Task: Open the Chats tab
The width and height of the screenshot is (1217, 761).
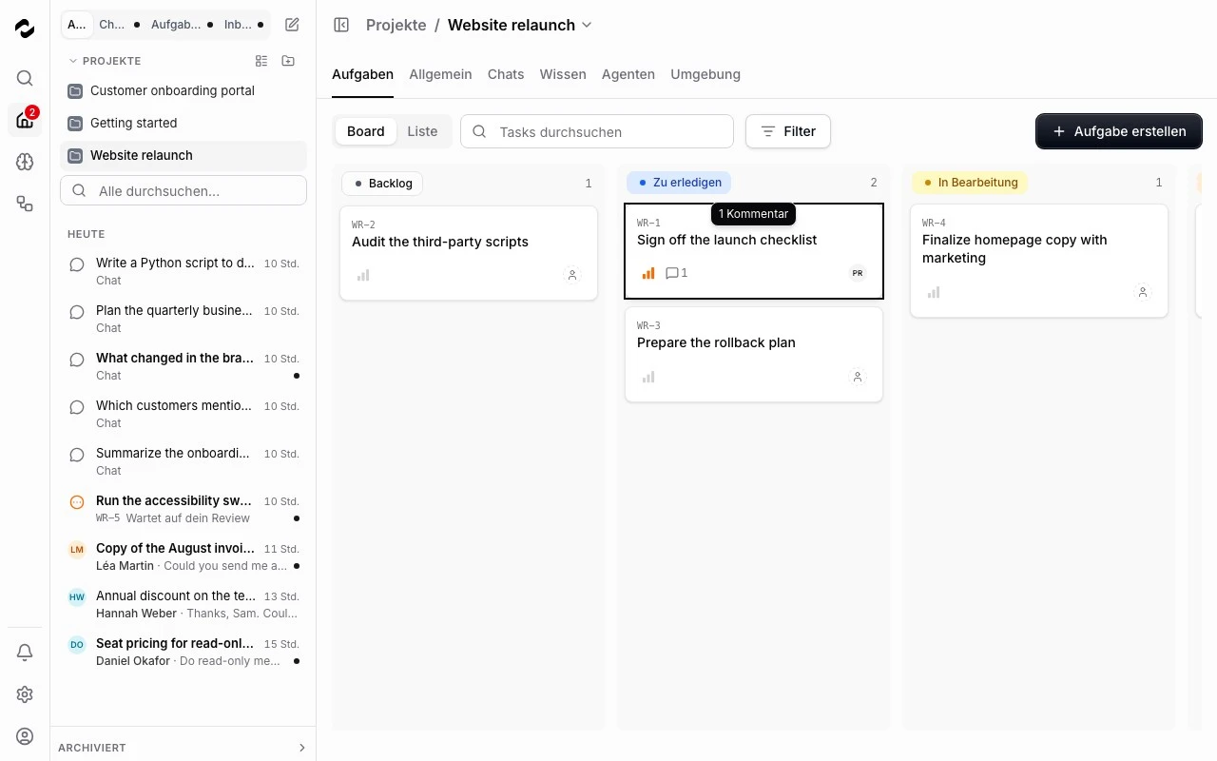Action: pos(506,74)
